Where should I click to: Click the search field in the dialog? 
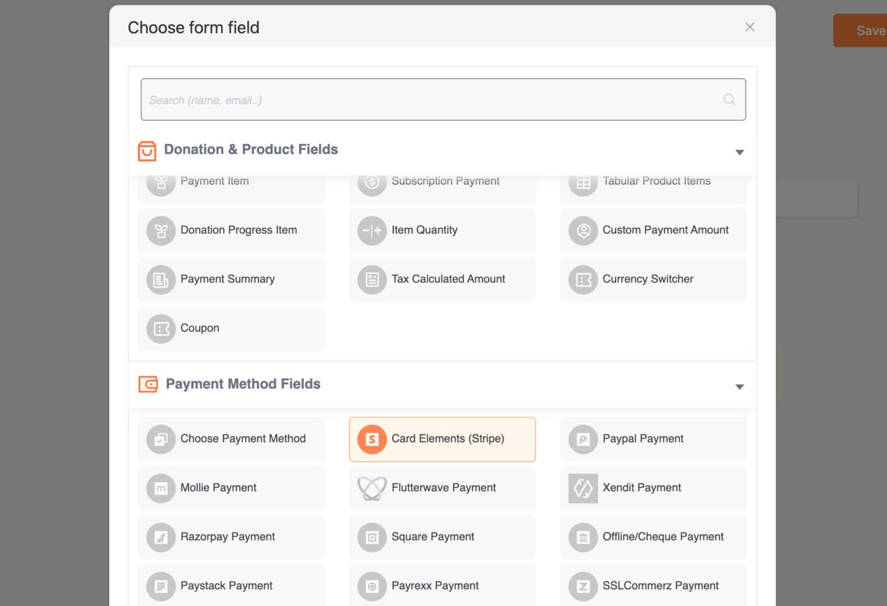tap(443, 99)
